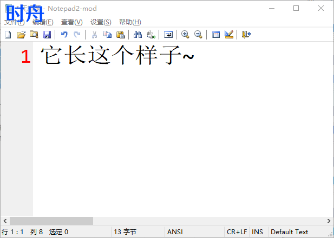The image size is (334, 238).
Task: Click the Default Text scheme status
Action: pyautogui.click(x=289, y=232)
